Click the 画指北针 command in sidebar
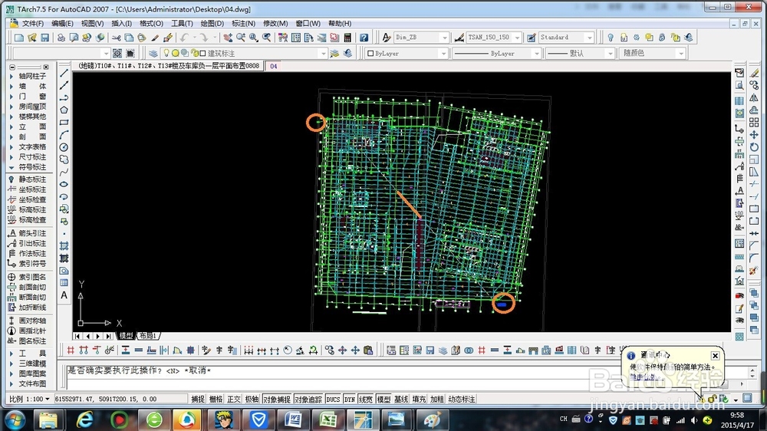767x431 pixels. click(31, 331)
